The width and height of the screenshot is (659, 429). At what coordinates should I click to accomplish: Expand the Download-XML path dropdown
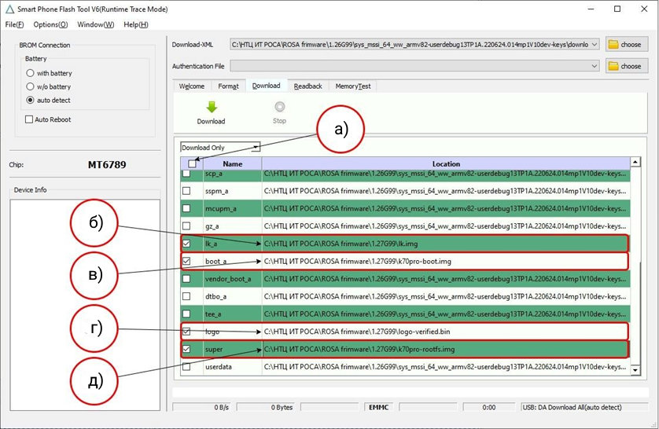click(x=594, y=45)
